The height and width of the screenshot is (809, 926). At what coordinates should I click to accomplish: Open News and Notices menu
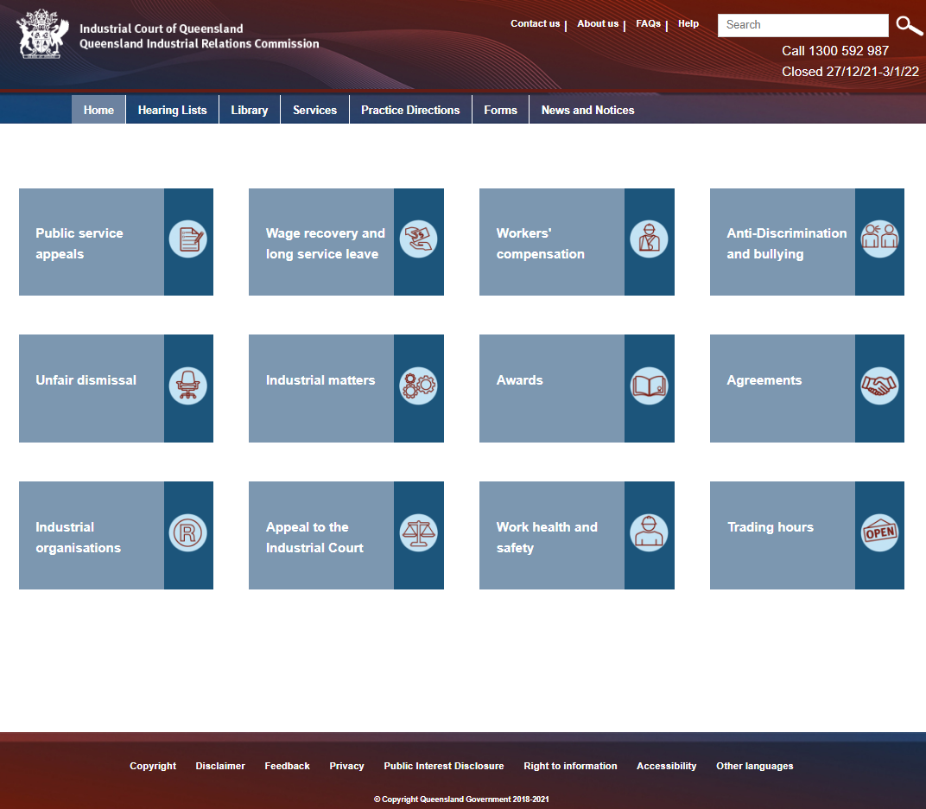coord(587,110)
